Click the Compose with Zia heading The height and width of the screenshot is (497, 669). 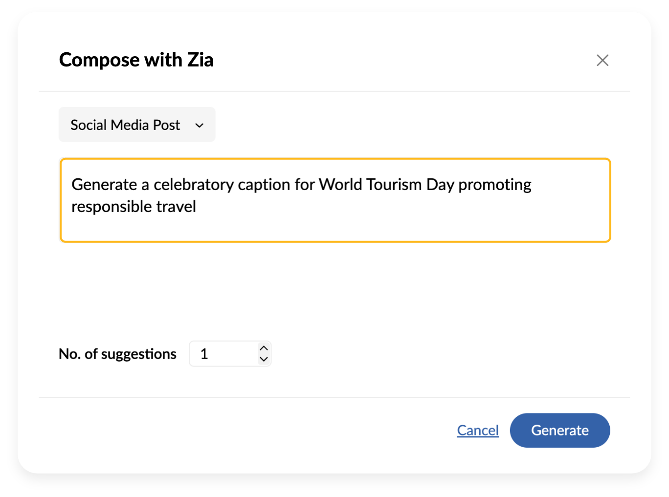coord(136,60)
